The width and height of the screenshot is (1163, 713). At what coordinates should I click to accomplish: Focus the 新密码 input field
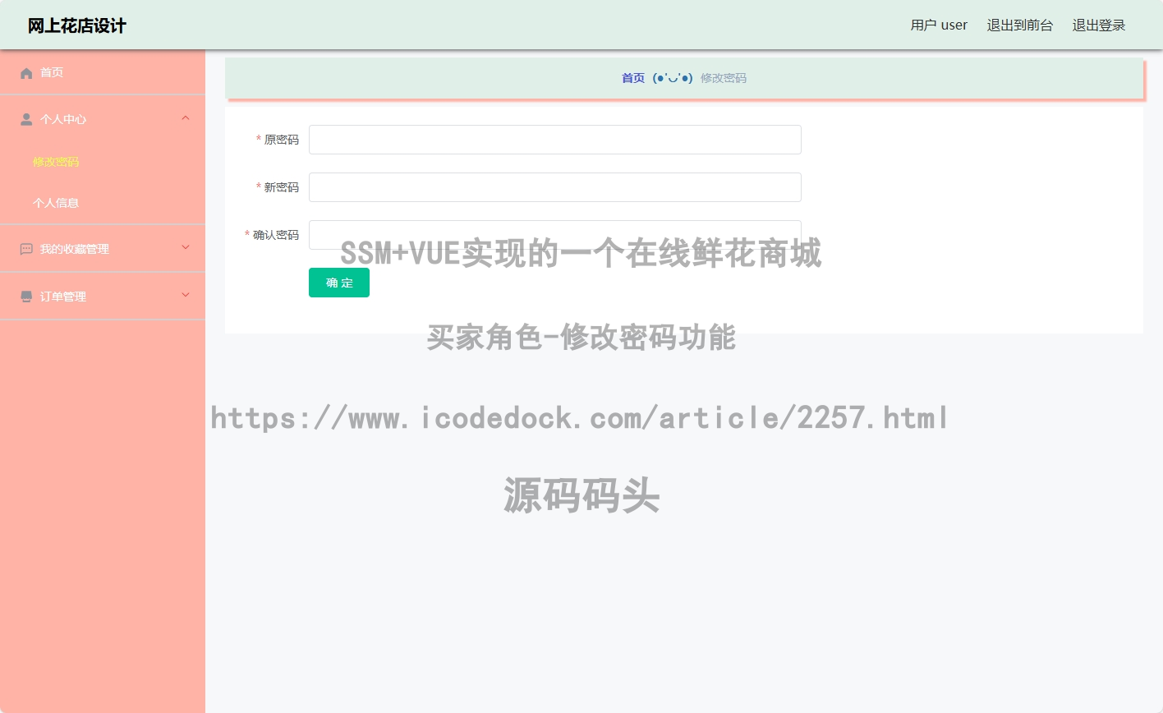[555, 187]
